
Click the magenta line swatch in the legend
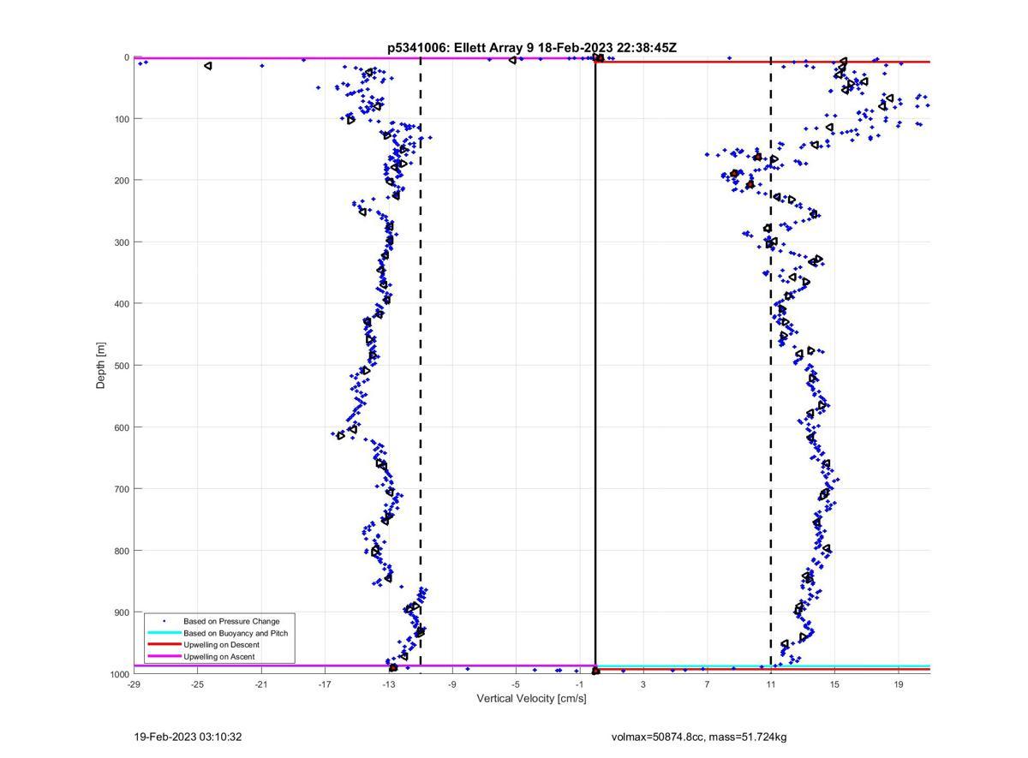[164, 657]
